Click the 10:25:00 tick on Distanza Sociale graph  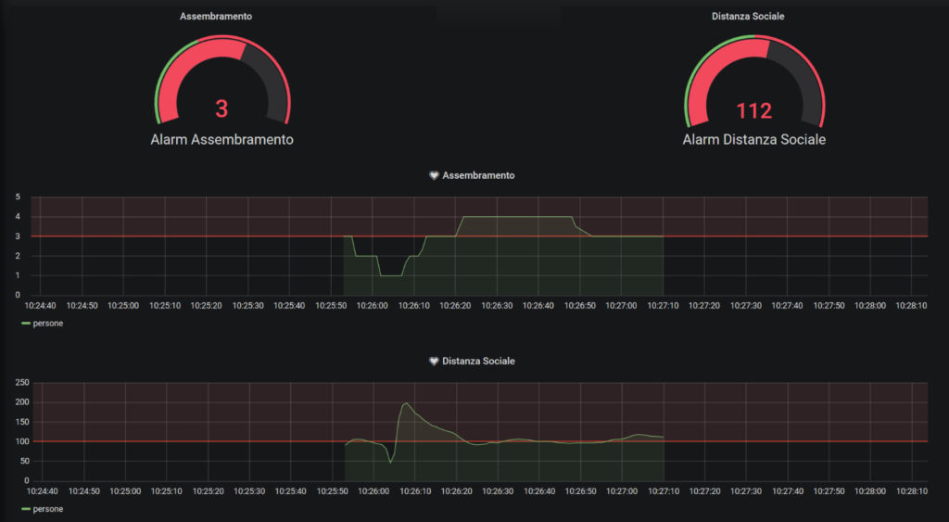pos(125,491)
